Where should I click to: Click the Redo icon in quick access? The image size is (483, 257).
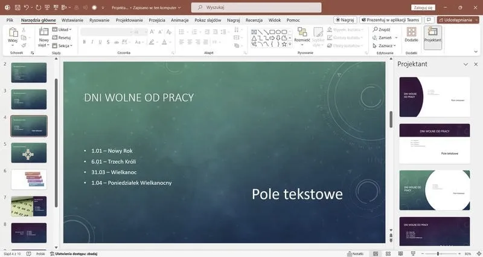point(38,7)
